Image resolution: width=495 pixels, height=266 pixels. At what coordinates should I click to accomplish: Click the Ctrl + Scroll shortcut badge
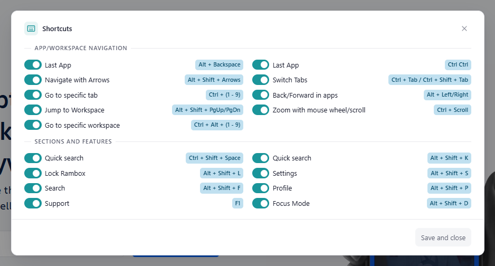[452, 110]
